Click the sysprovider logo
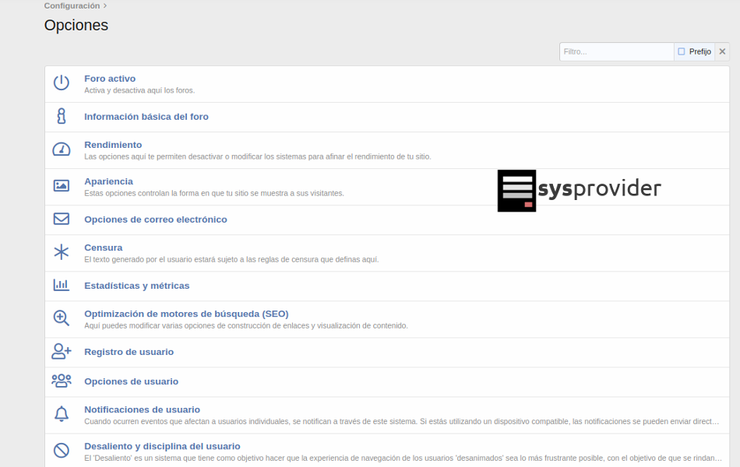 pos(579,190)
